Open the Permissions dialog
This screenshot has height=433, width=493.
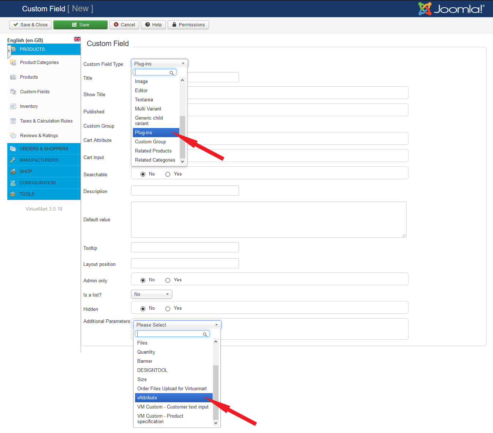188,25
